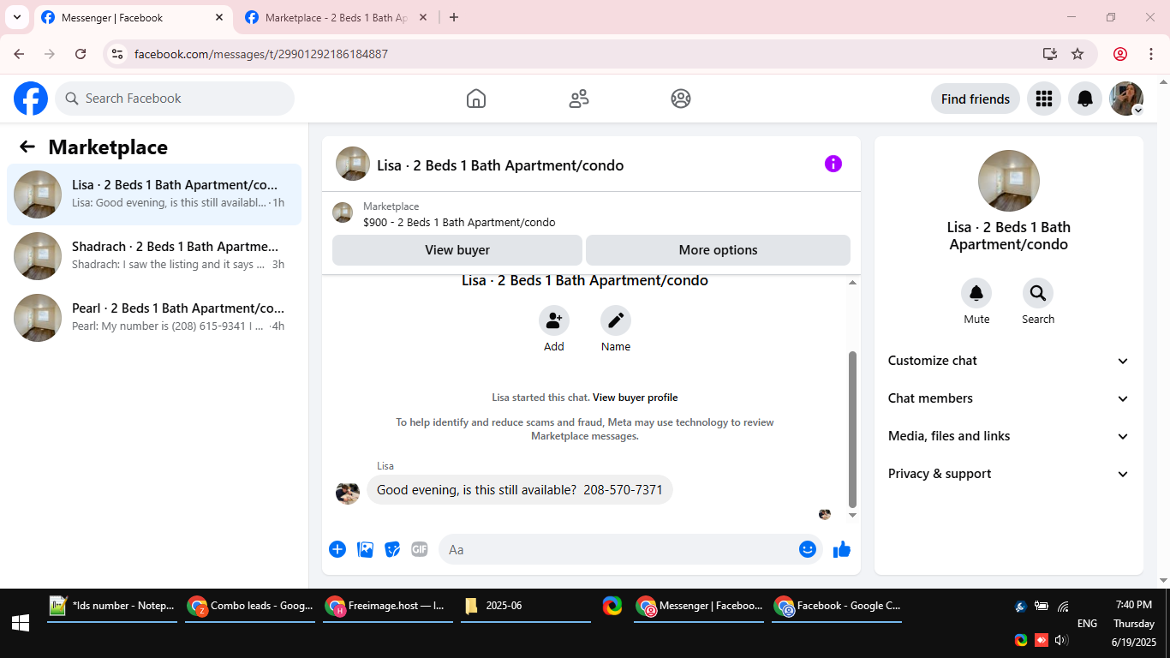1170x658 pixels.
Task: Open the $900 Marketplace listing link
Action: click(x=459, y=223)
